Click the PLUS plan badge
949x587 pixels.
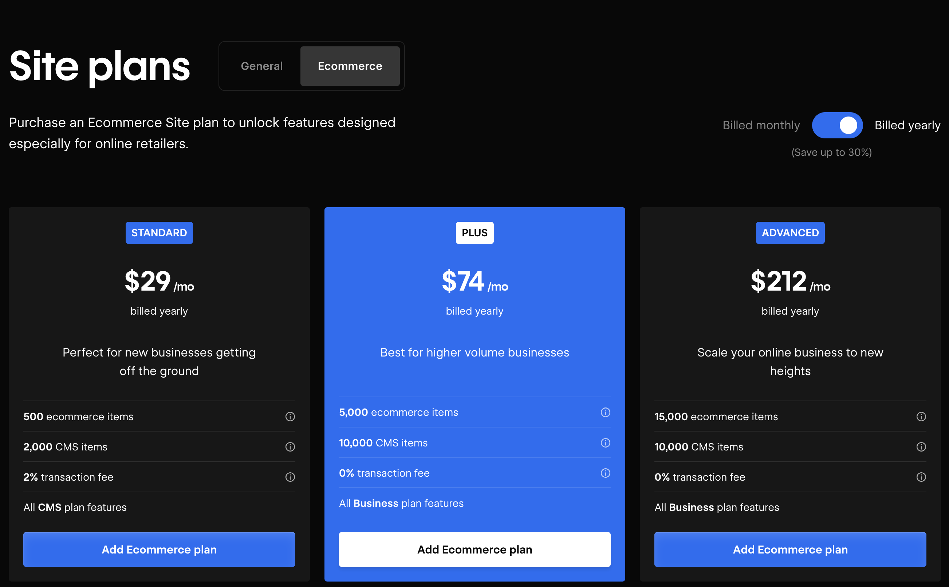coord(474,233)
